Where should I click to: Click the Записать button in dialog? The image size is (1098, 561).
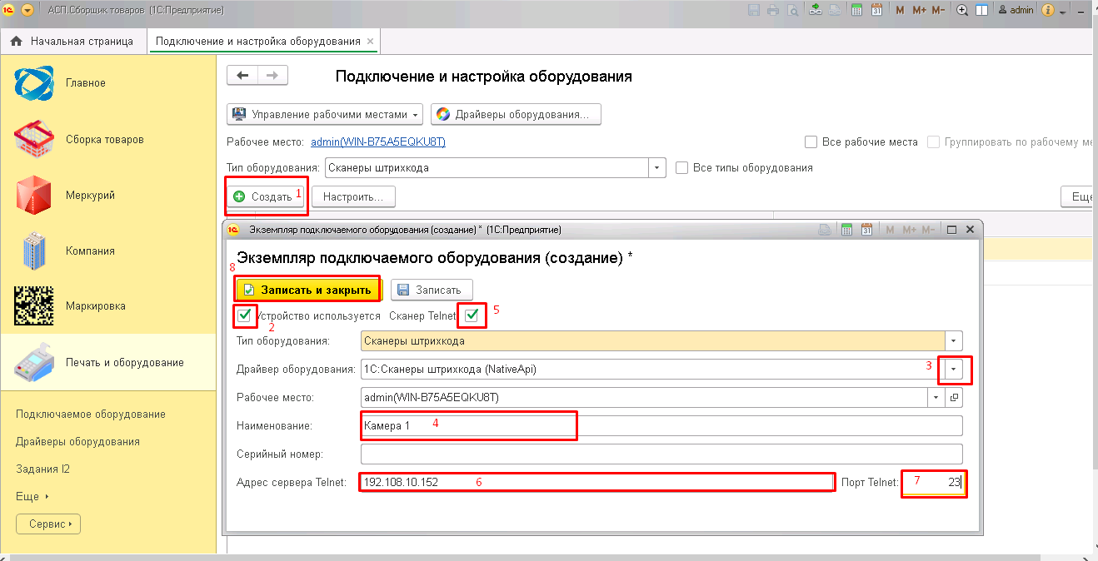(x=432, y=290)
